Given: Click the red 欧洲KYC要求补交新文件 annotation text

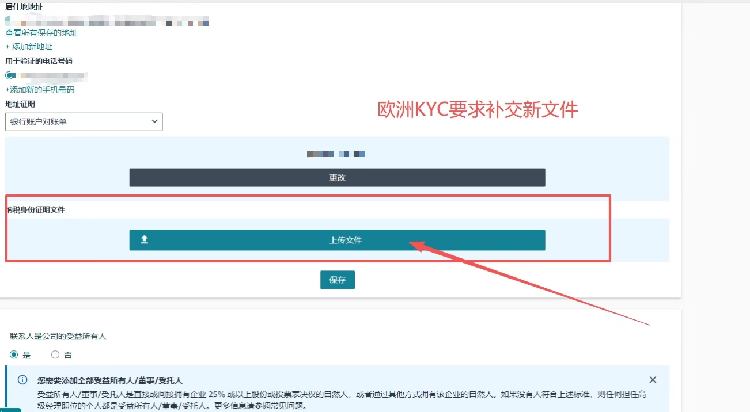Looking at the screenshot, I should coord(478,109).
